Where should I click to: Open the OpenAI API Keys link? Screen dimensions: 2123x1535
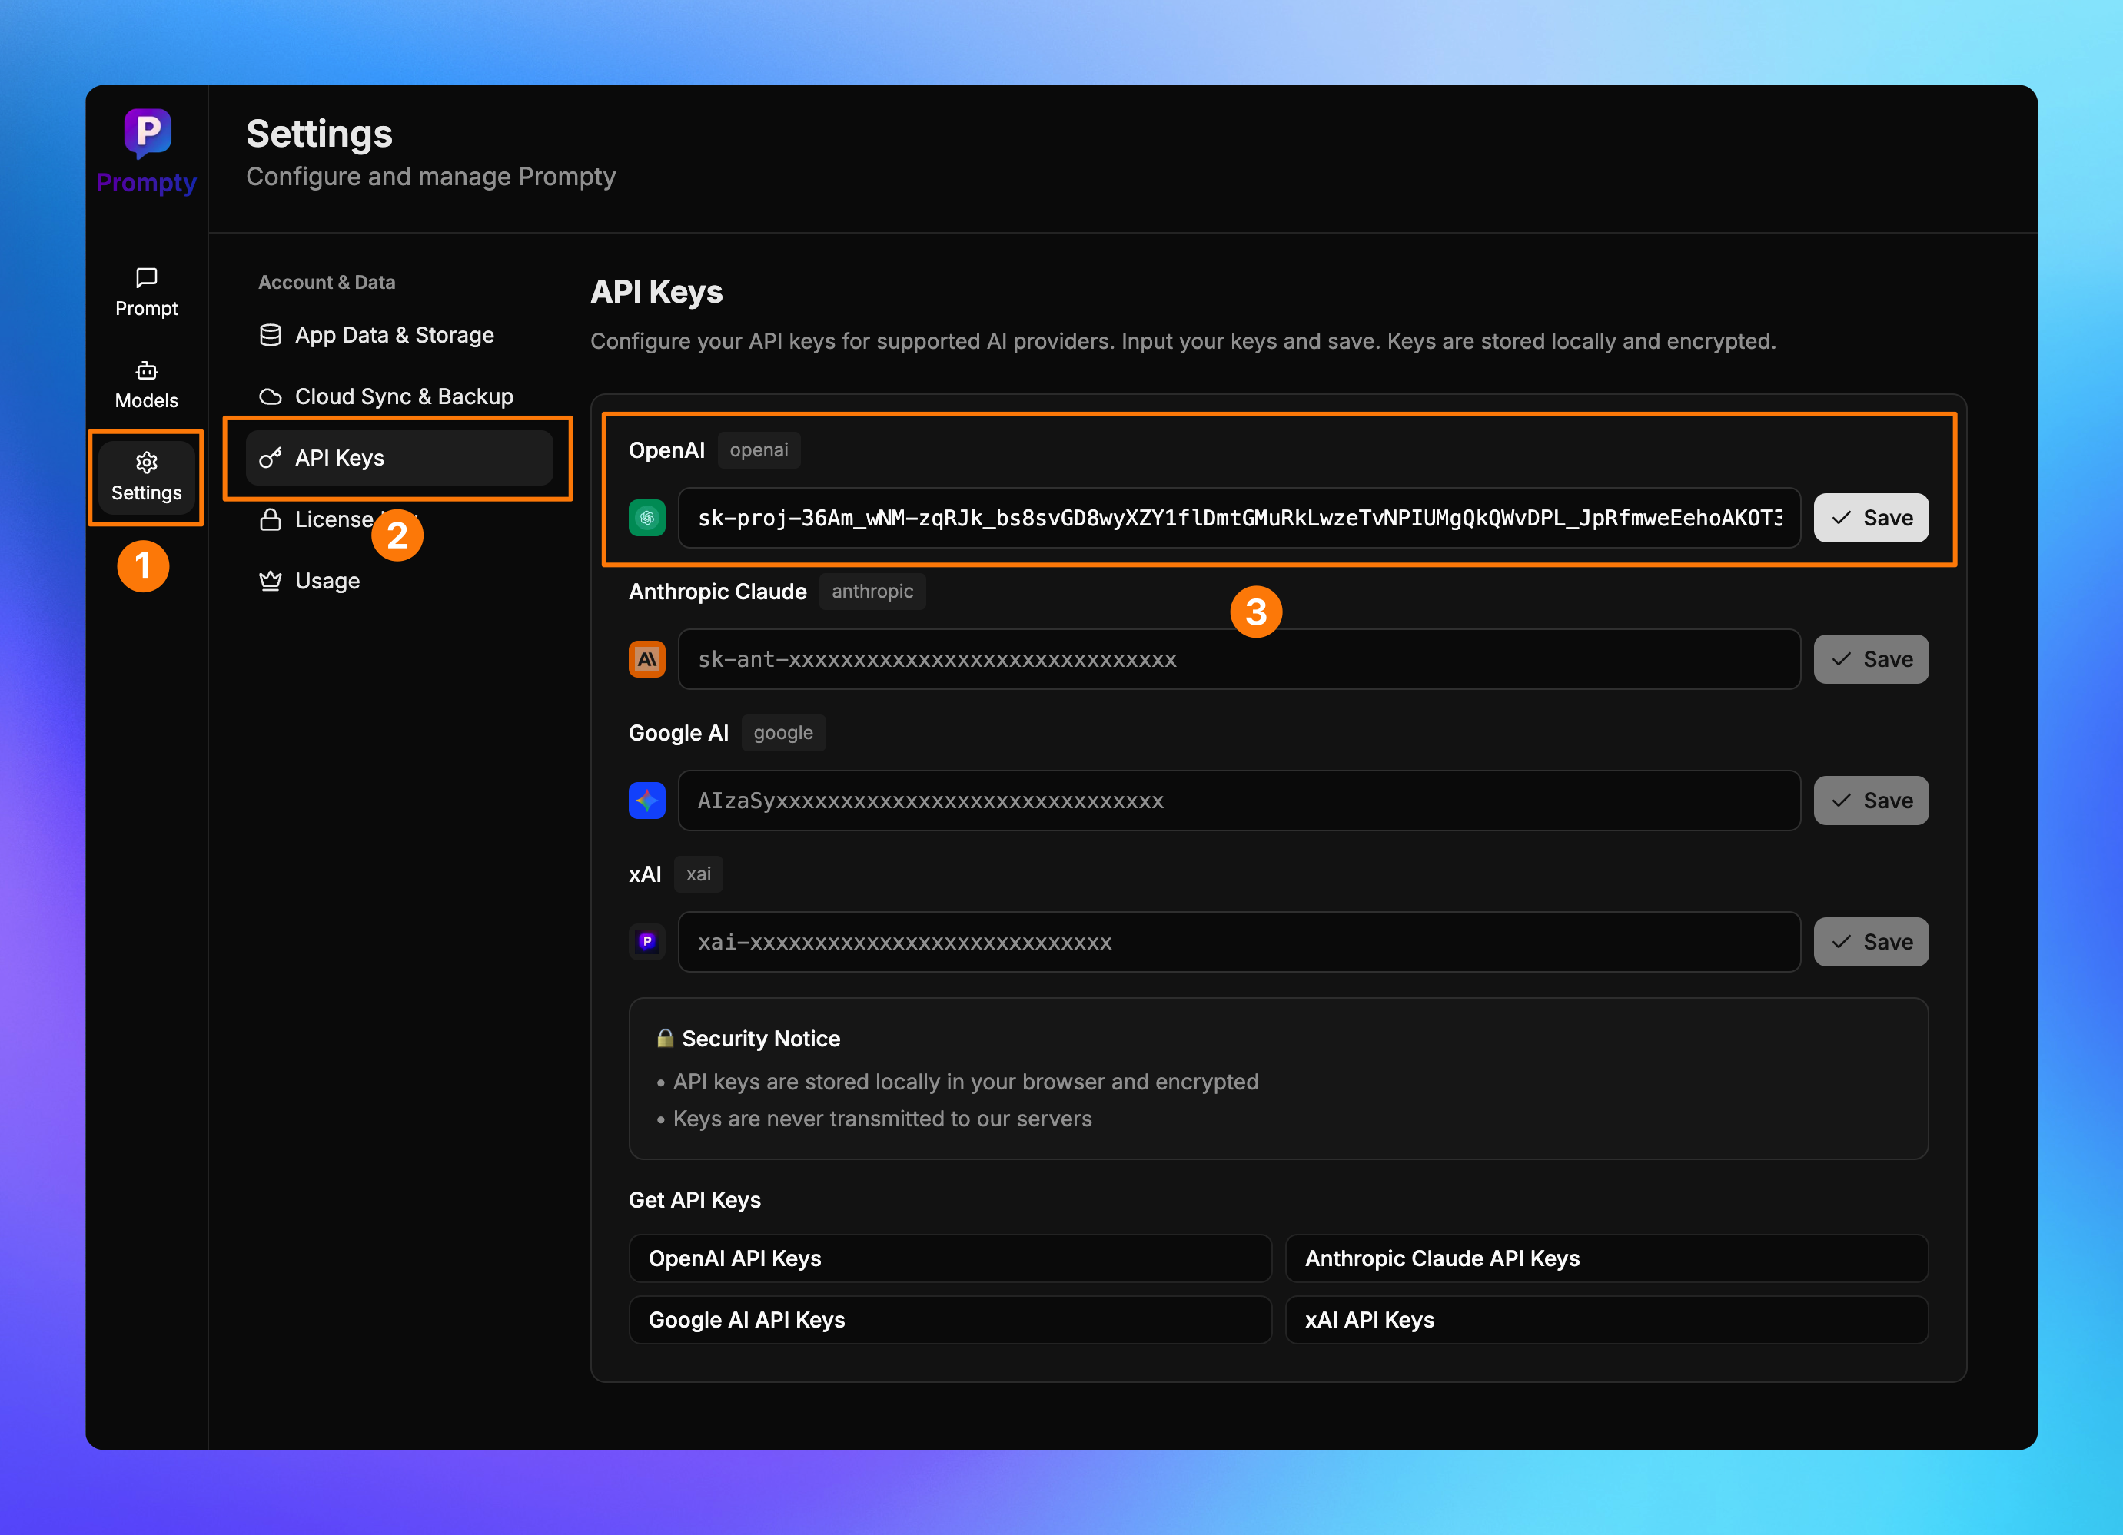pyautogui.click(x=949, y=1259)
